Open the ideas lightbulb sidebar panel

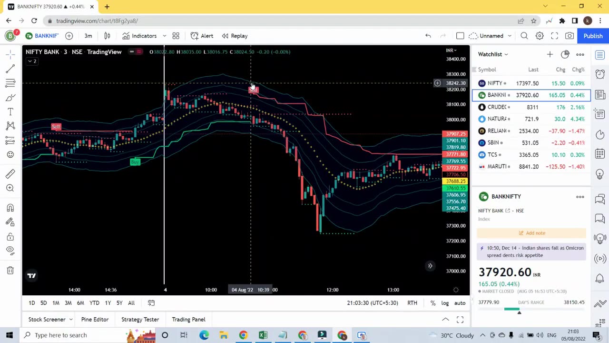(600, 174)
